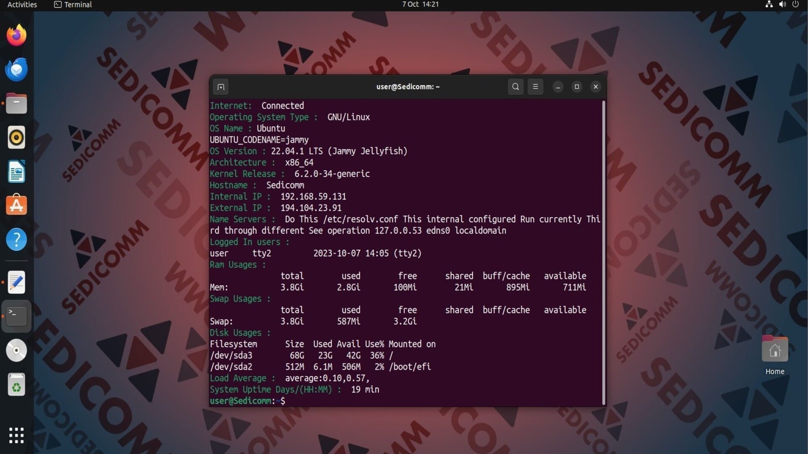Click the user@Sedicomm prompt line
The height and width of the screenshot is (454, 808).
pos(247,401)
